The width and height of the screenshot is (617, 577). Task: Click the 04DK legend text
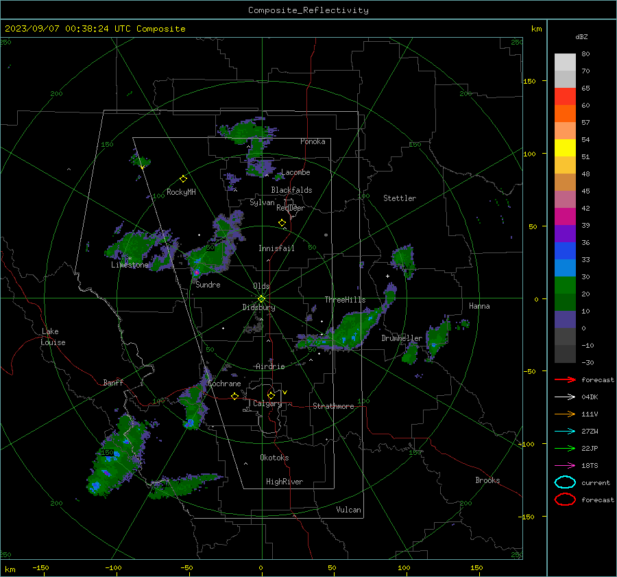[x=590, y=397]
